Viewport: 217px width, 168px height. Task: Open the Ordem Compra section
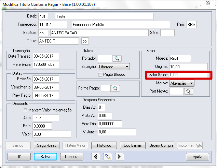pos(161,145)
